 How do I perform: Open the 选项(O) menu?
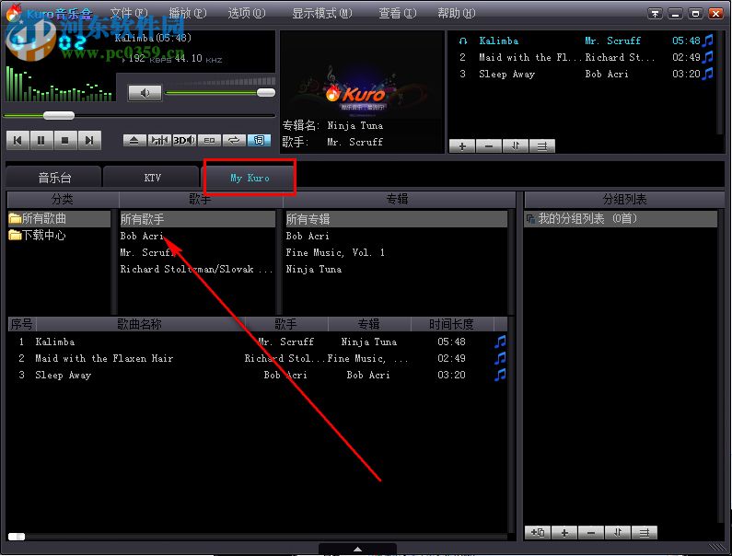point(247,13)
